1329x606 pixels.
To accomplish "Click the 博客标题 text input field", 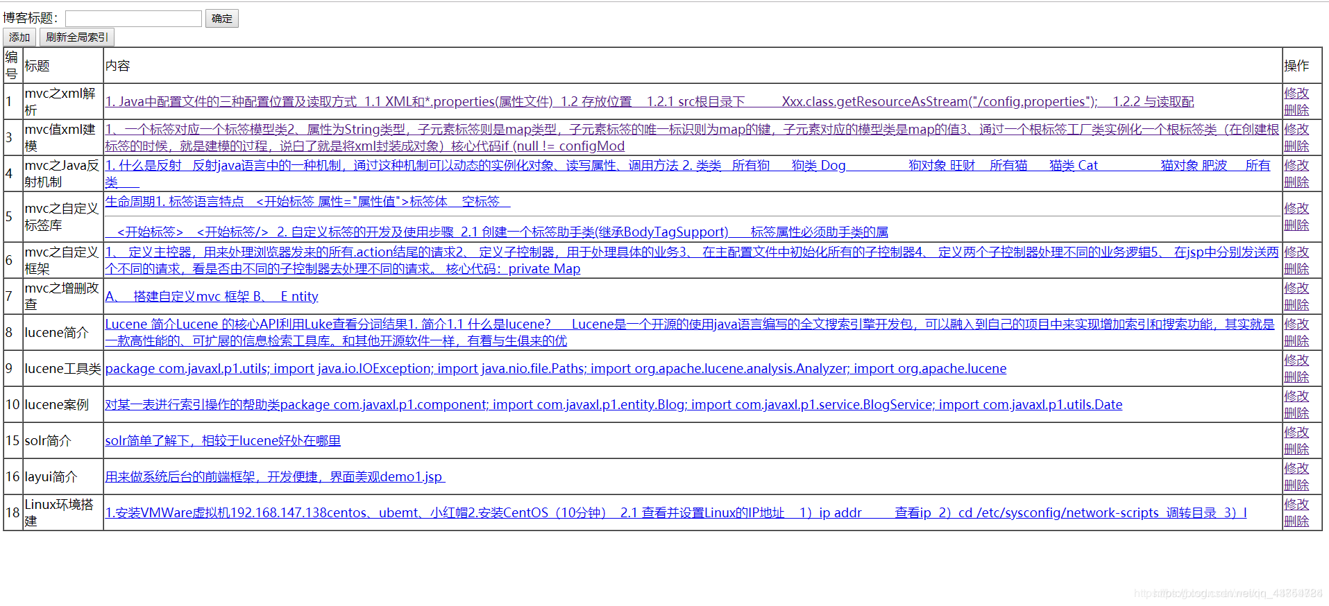I will tap(133, 18).
